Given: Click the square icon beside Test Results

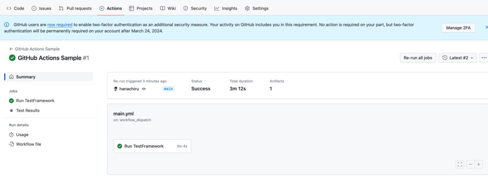Looking at the screenshot, I should tap(11, 110).
